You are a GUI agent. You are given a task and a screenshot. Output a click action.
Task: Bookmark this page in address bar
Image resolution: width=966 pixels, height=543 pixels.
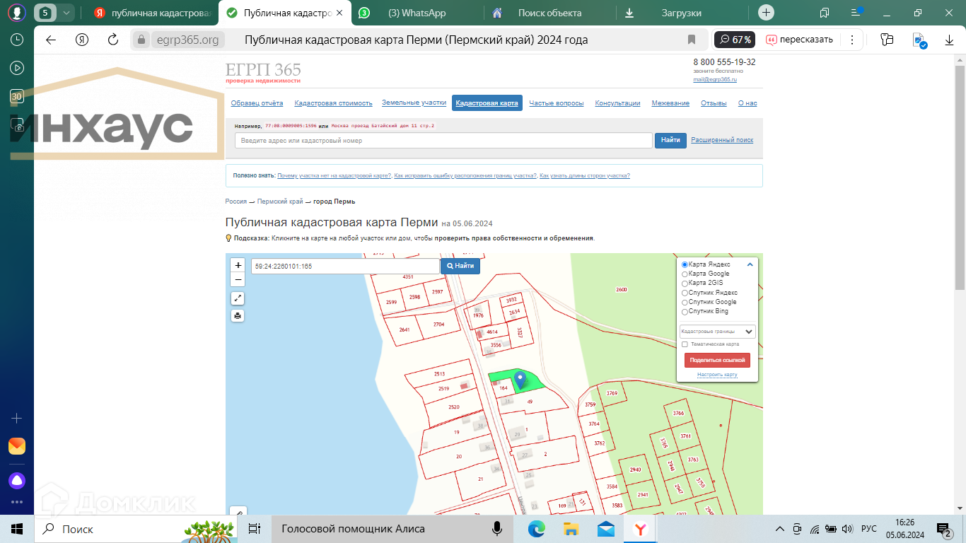coord(692,40)
